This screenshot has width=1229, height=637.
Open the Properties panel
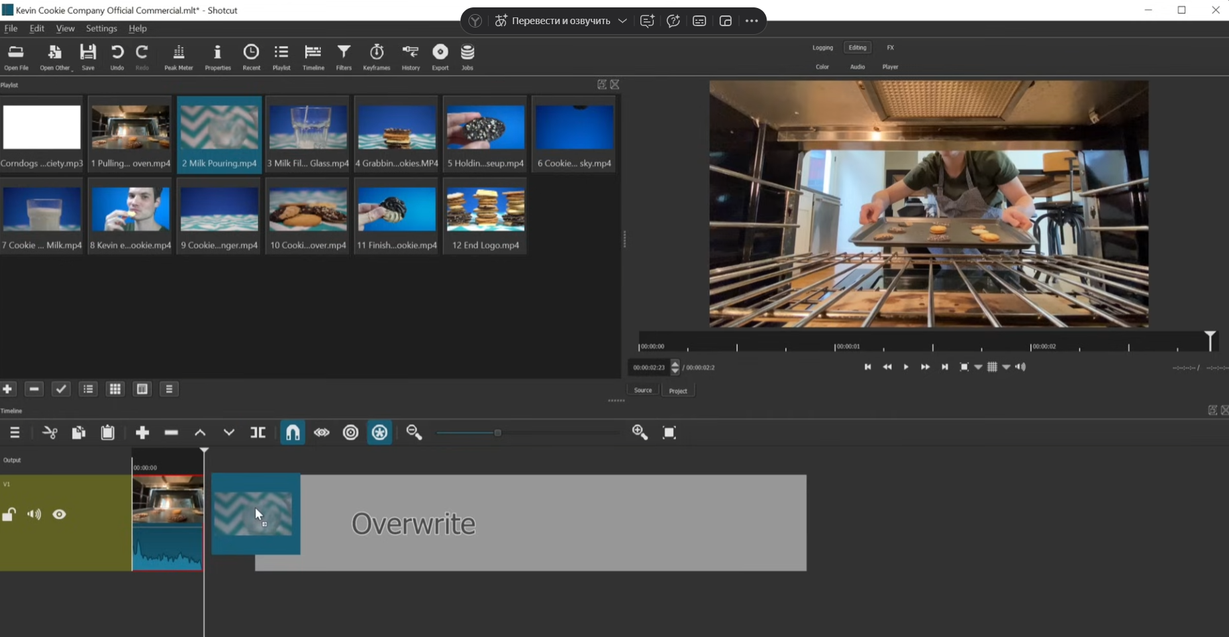point(217,57)
